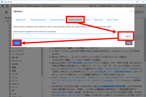Open the 法人による編集部体制で記事を更新 link

[110, 86]
